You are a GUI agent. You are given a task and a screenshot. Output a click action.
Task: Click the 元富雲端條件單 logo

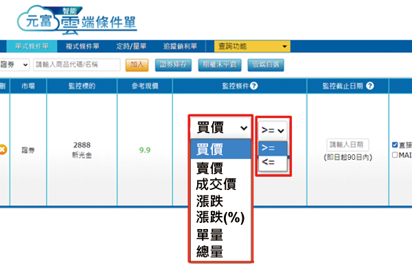point(77,20)
